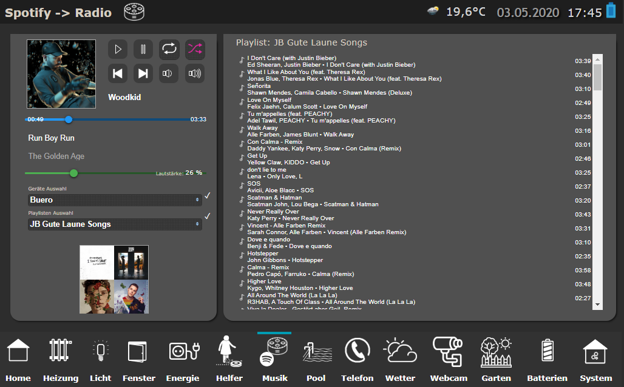Raise volume with the volume up icon
The width and height of the screenshot is (624, 387).
[x=194, y=73]
